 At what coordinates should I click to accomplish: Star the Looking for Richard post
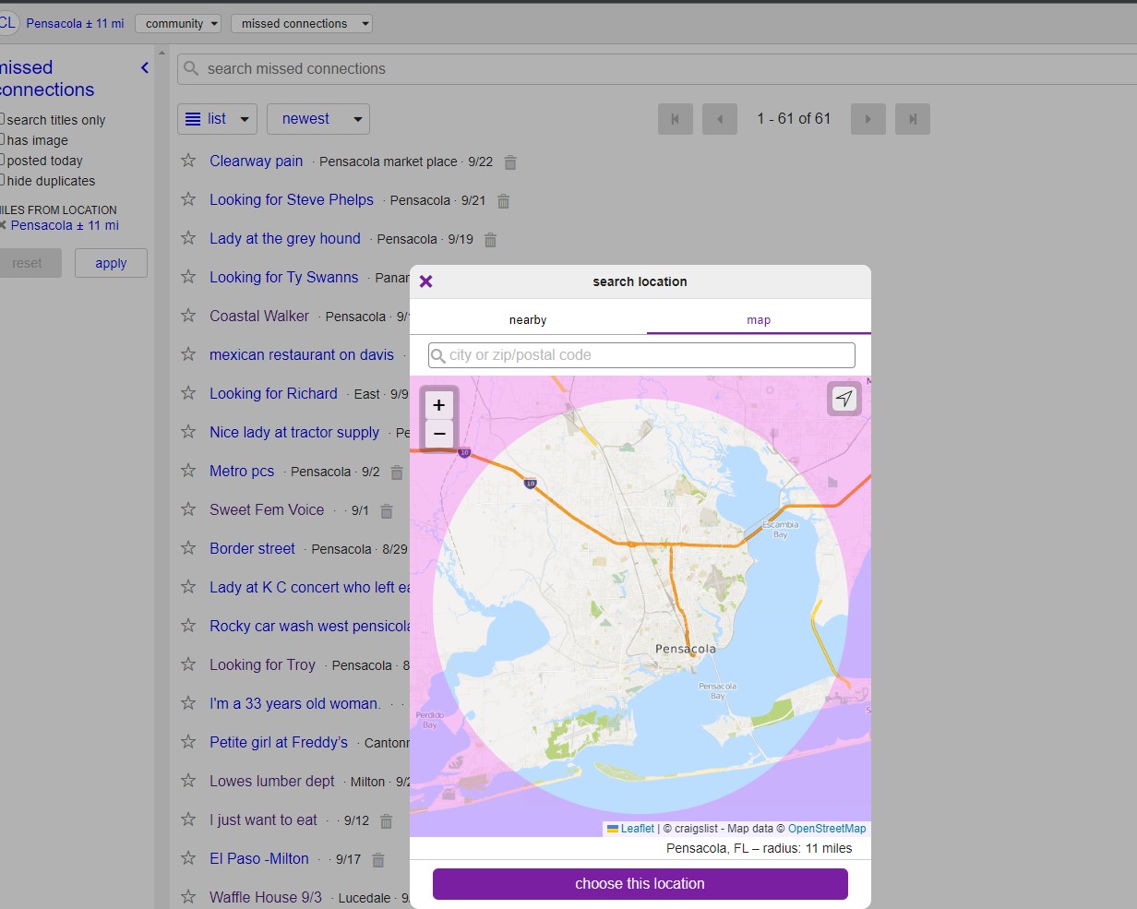[188, 393]
